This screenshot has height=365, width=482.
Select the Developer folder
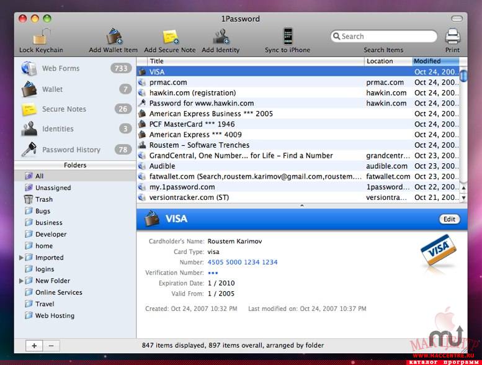(75, 234)
